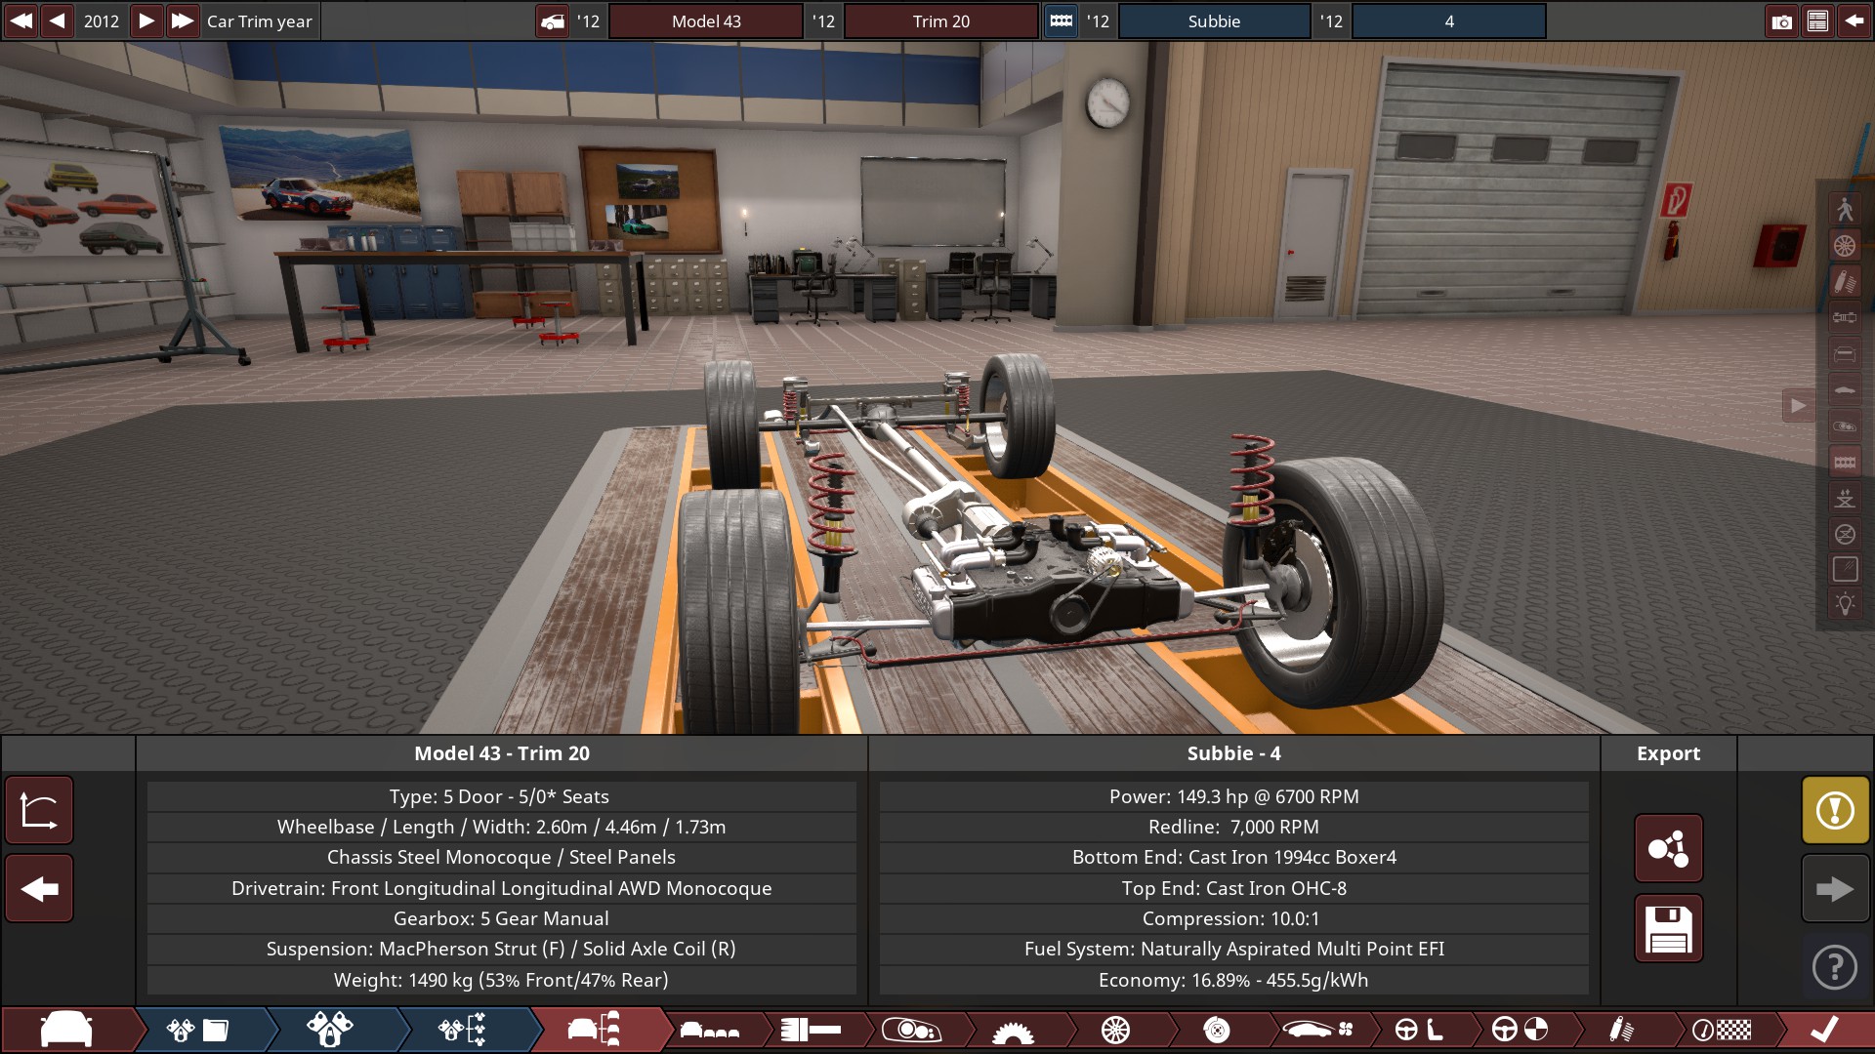Save the car with the floppy disk icon

click(1668, 928)
